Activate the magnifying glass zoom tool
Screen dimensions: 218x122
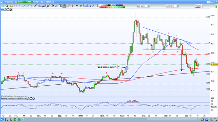coord(7,6)
